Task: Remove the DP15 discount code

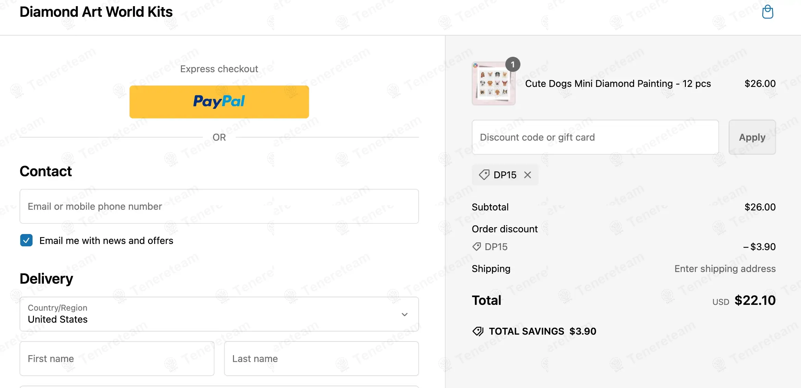Action: [528, 175]
